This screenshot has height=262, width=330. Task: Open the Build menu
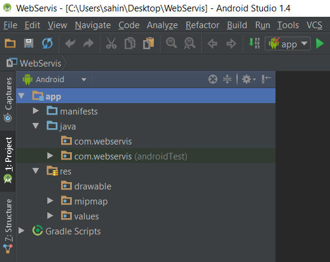tap(237, 25)
